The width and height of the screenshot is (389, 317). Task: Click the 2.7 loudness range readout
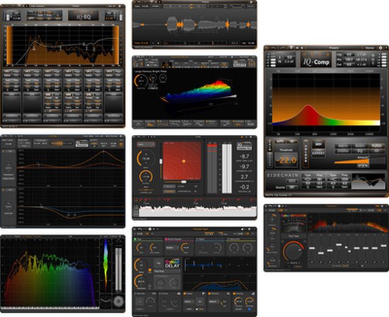[x=244, y=177]
